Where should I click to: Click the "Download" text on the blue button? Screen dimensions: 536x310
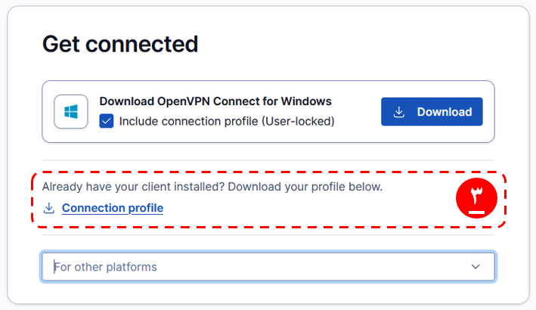coord(445,112)
